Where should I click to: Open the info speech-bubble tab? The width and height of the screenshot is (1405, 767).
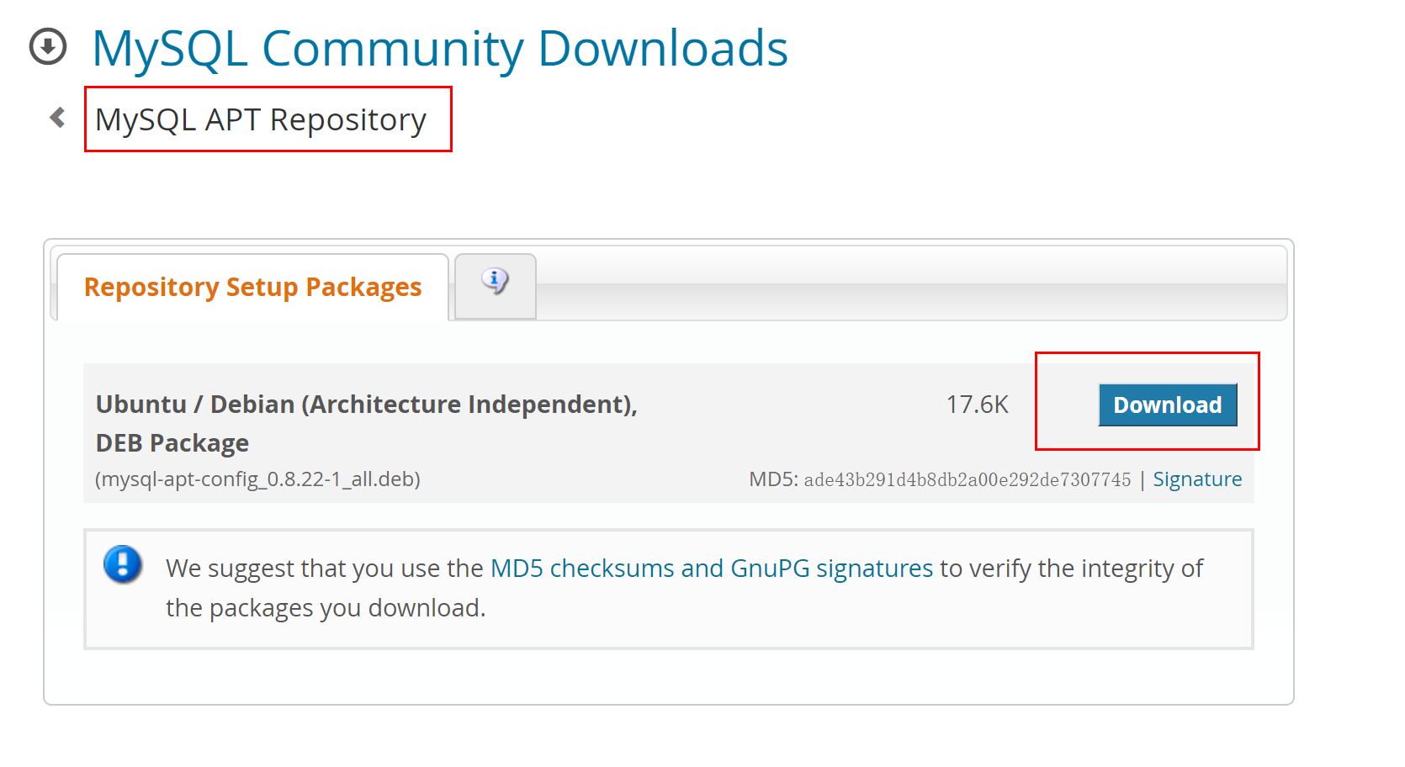(495, 286)
